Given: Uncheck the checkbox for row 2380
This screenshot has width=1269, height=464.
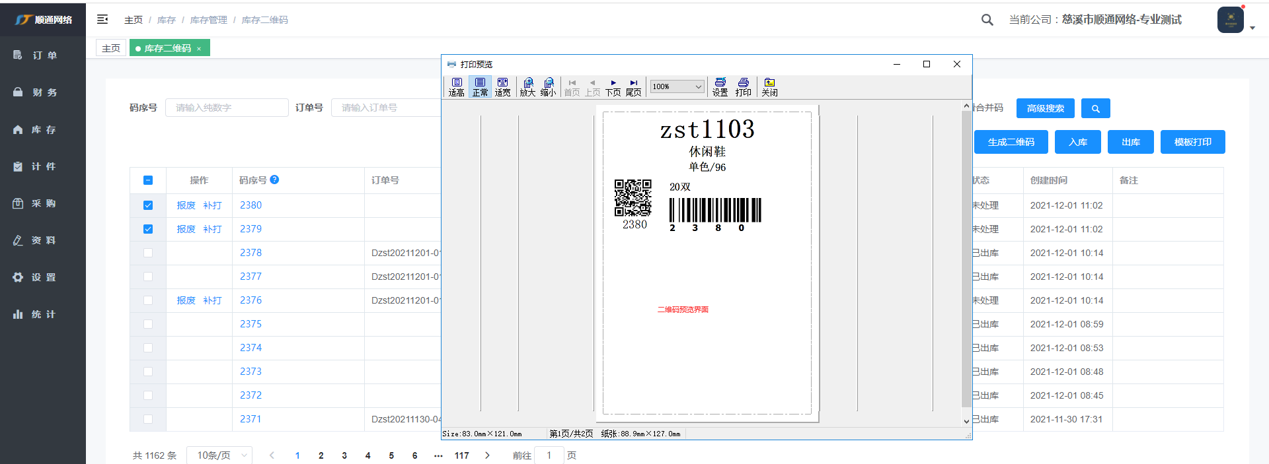Looking at the screenshot, I should 148,205.
